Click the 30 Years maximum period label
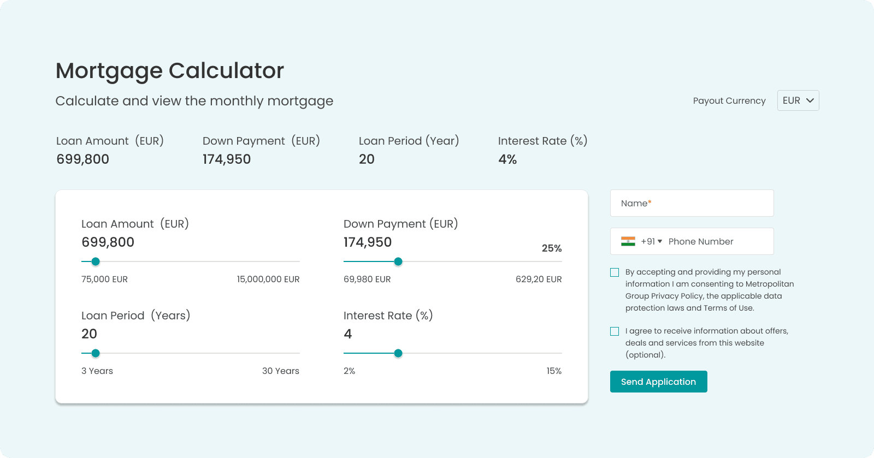 [x=280, y=371]
